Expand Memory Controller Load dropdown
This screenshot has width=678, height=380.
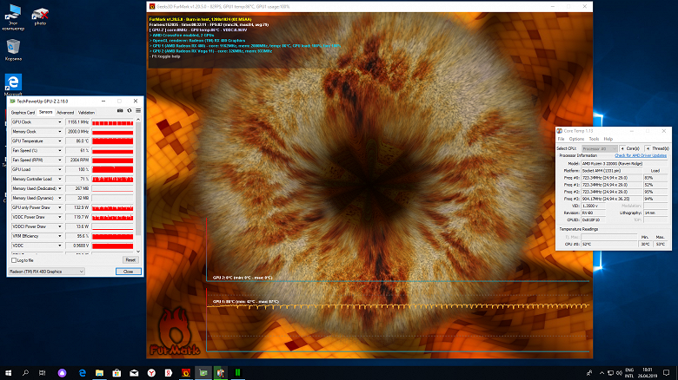pyautogui.click(x=60, y=180)
